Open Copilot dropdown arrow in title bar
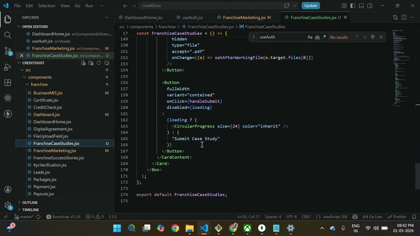 pyautogui.click(x=295, y=6)
